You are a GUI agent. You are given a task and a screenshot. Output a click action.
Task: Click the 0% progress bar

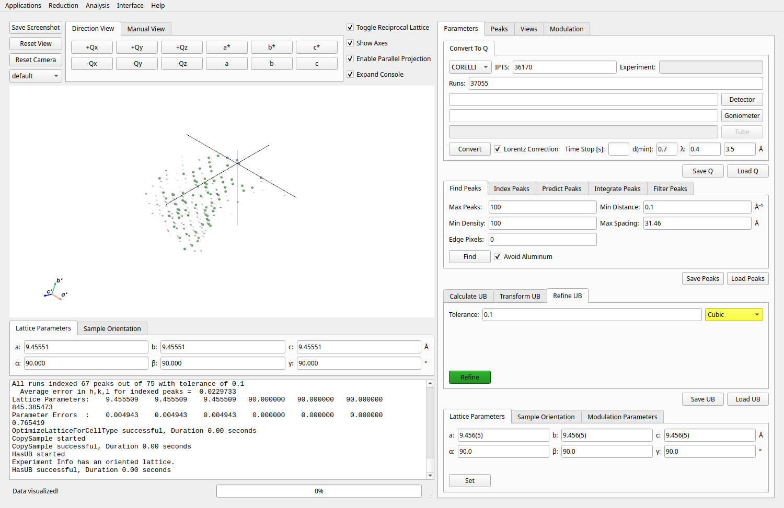319,491
